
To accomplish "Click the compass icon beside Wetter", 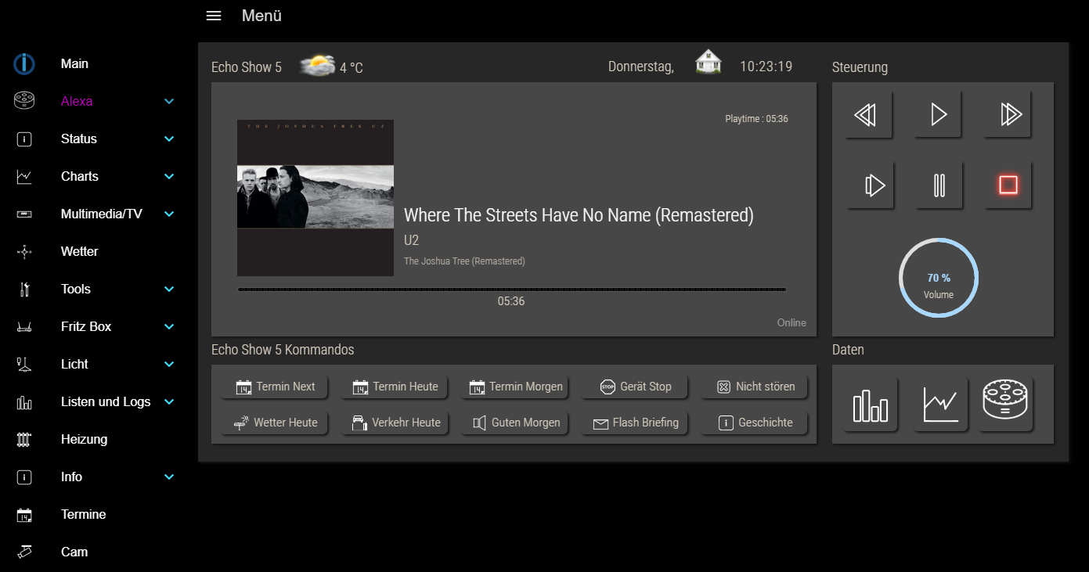I will 24,251.
